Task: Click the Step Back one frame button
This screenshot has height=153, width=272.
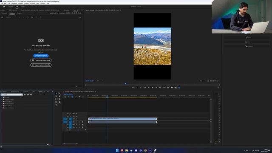Action: tap(149, 88)
